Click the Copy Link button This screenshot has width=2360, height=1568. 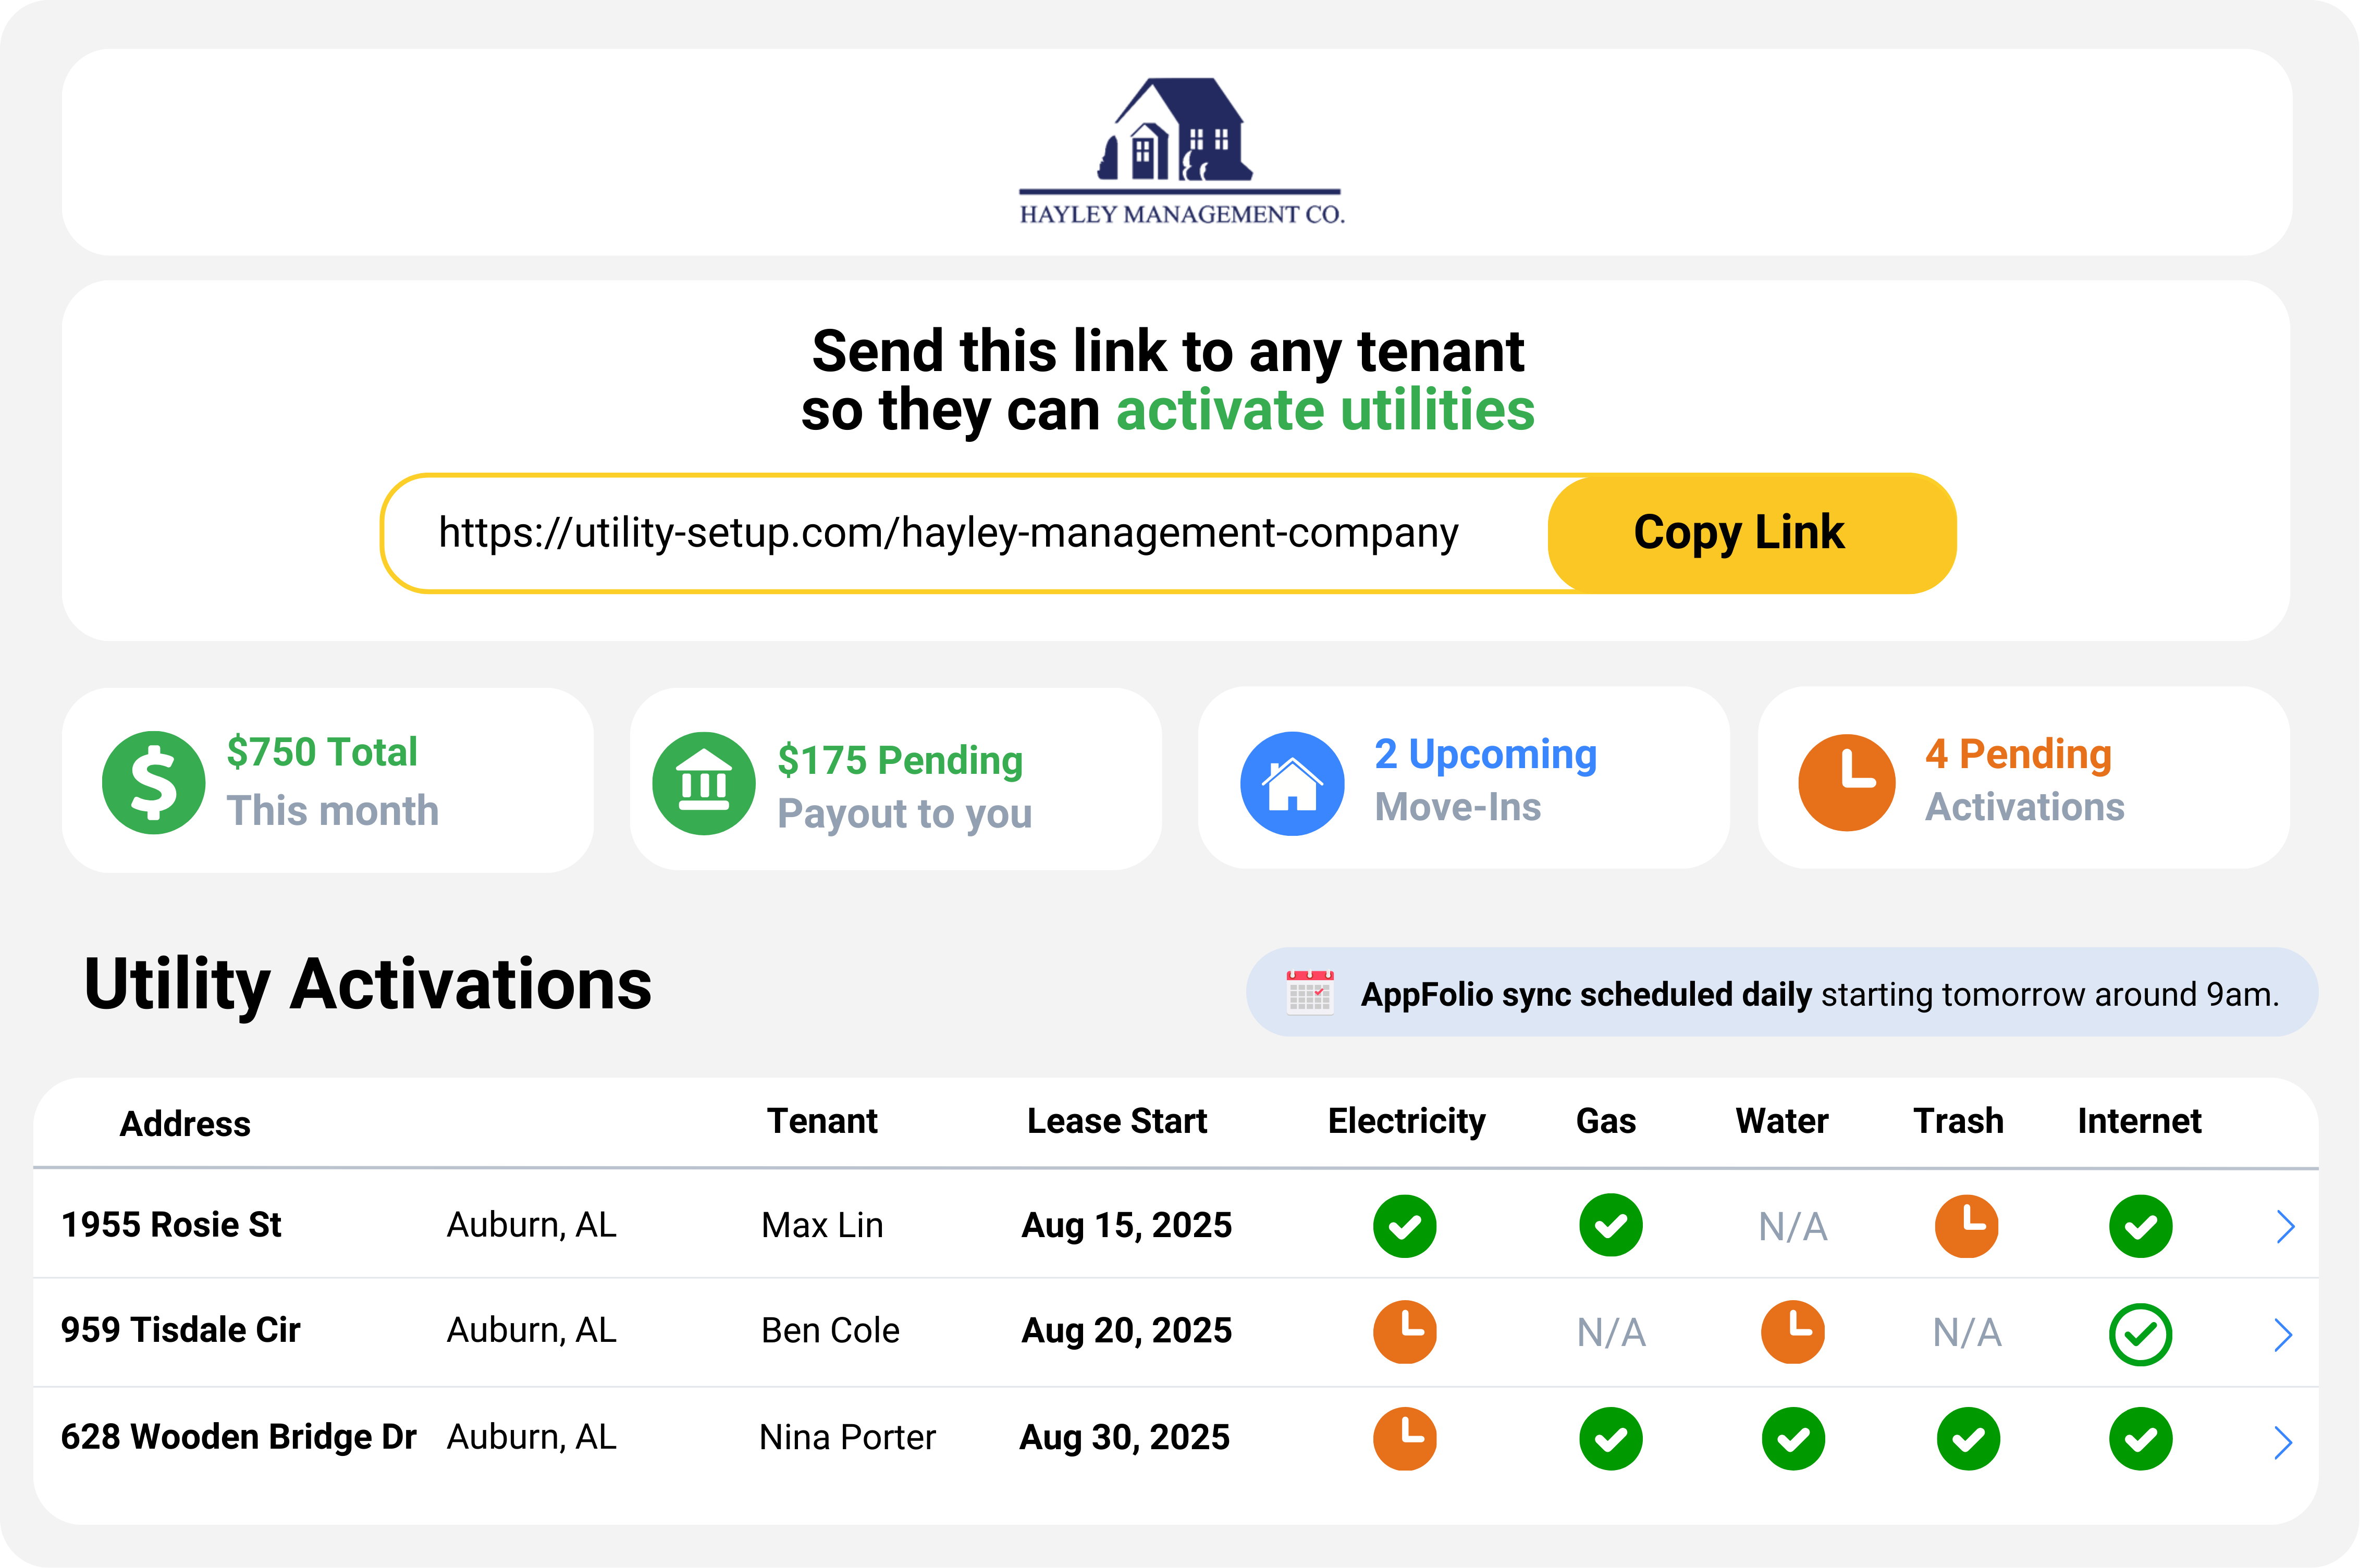pos(1752,533)
